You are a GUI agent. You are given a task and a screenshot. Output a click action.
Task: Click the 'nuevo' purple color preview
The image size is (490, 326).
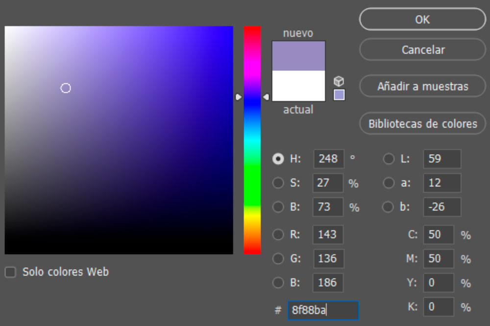pos(298,56)
